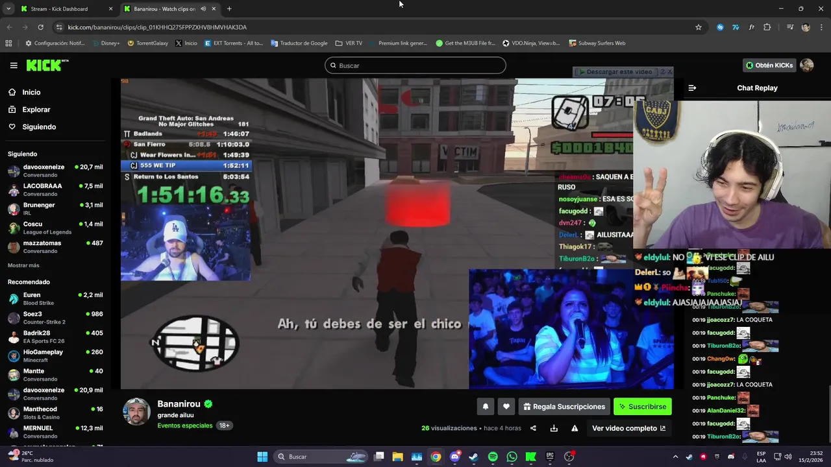Collapse the Chat Replay panel
The height and width of the screenshot is (467, 831).
[x=692, y=88]
